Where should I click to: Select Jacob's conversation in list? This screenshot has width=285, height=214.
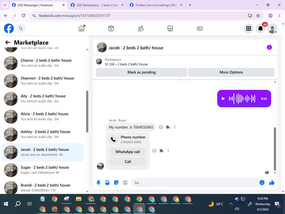pos(43,152)
